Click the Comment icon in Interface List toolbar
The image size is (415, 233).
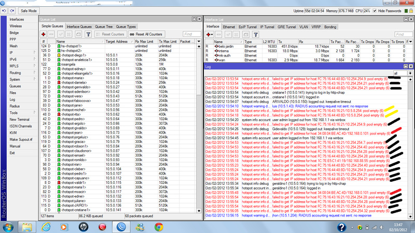point(246,34)
